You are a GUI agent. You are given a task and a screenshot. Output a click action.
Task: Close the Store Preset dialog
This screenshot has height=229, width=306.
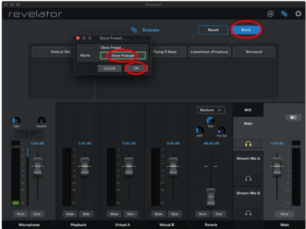coord(78,38)
